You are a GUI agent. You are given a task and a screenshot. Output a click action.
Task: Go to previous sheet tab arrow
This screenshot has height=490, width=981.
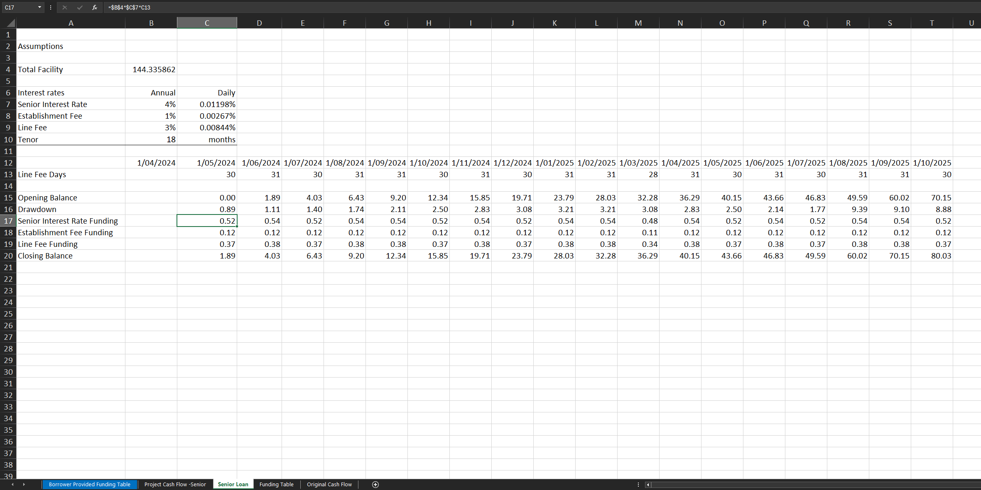[12, 485]
